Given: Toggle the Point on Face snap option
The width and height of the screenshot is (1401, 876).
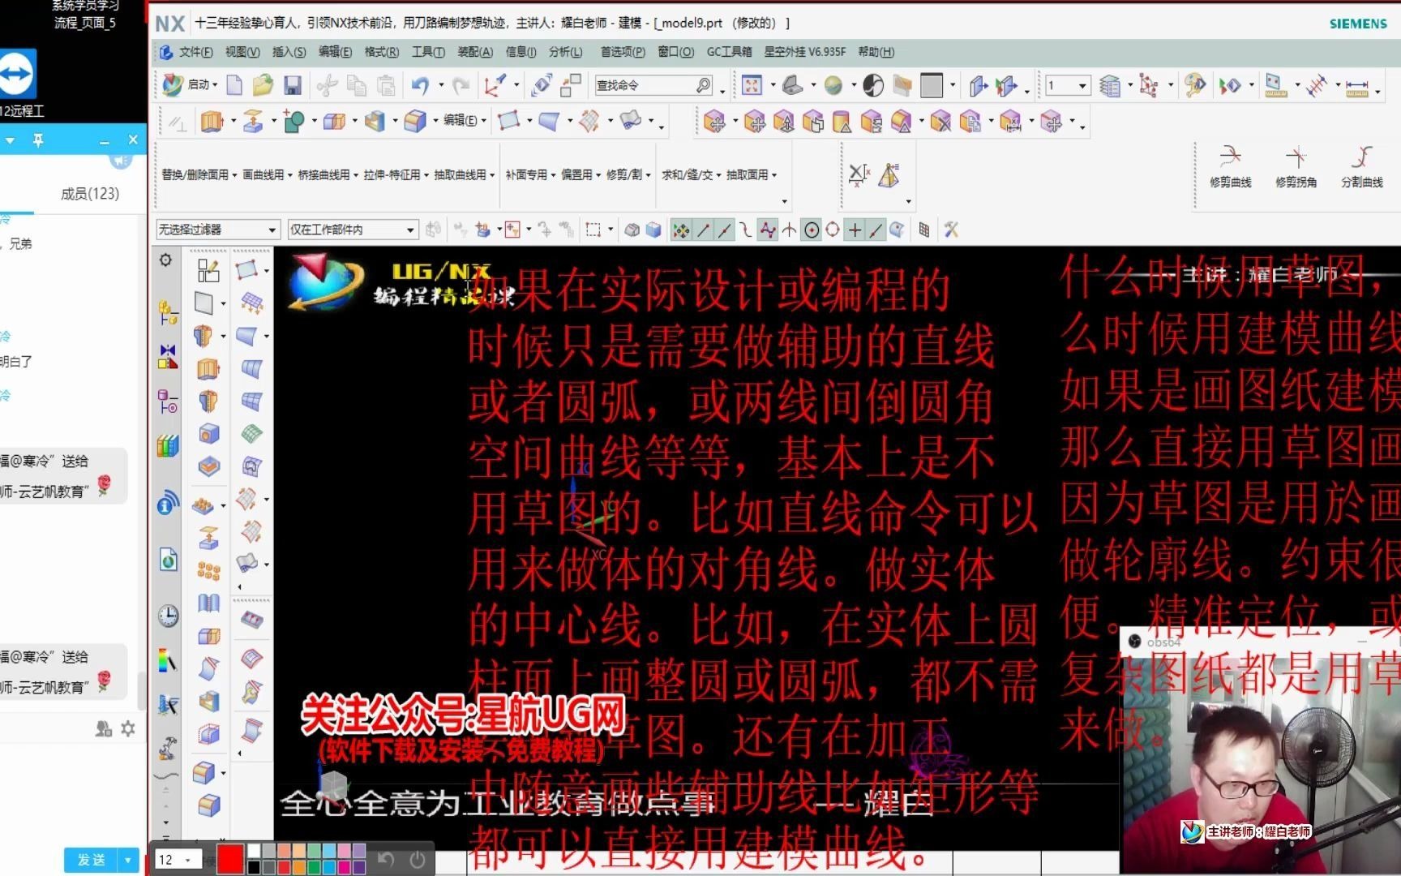Looking at the screenshot, I should (897, 230).
